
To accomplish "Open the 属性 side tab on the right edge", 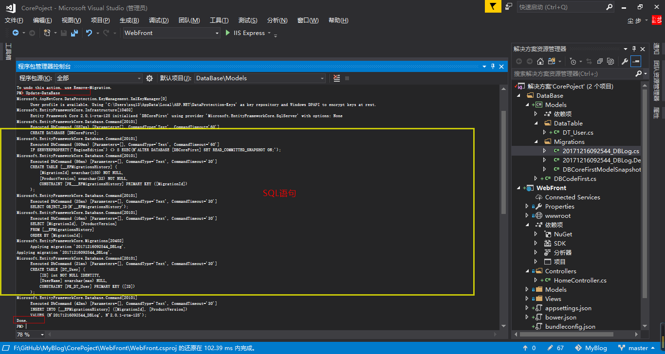I will pyautogui.click(x=656, y=112).
